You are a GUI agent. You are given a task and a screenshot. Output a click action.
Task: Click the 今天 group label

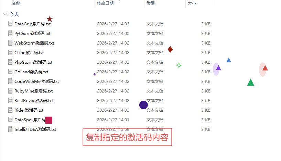tap(14, 14)
